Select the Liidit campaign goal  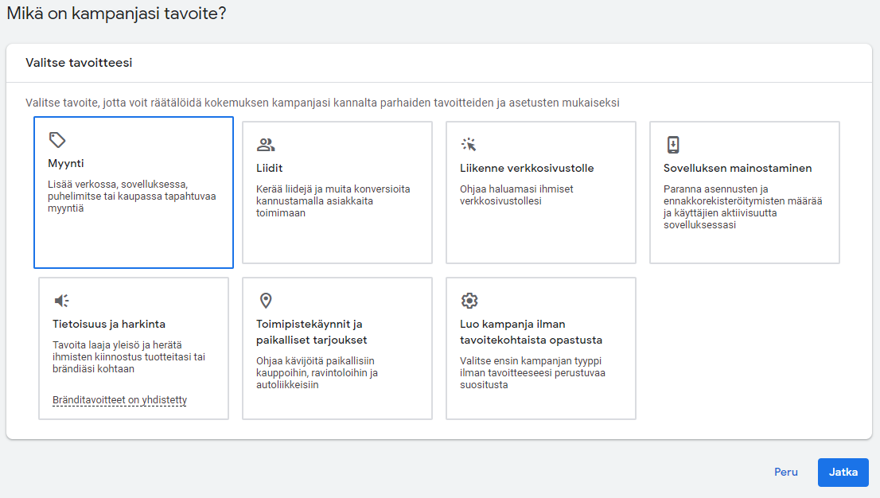337,191
